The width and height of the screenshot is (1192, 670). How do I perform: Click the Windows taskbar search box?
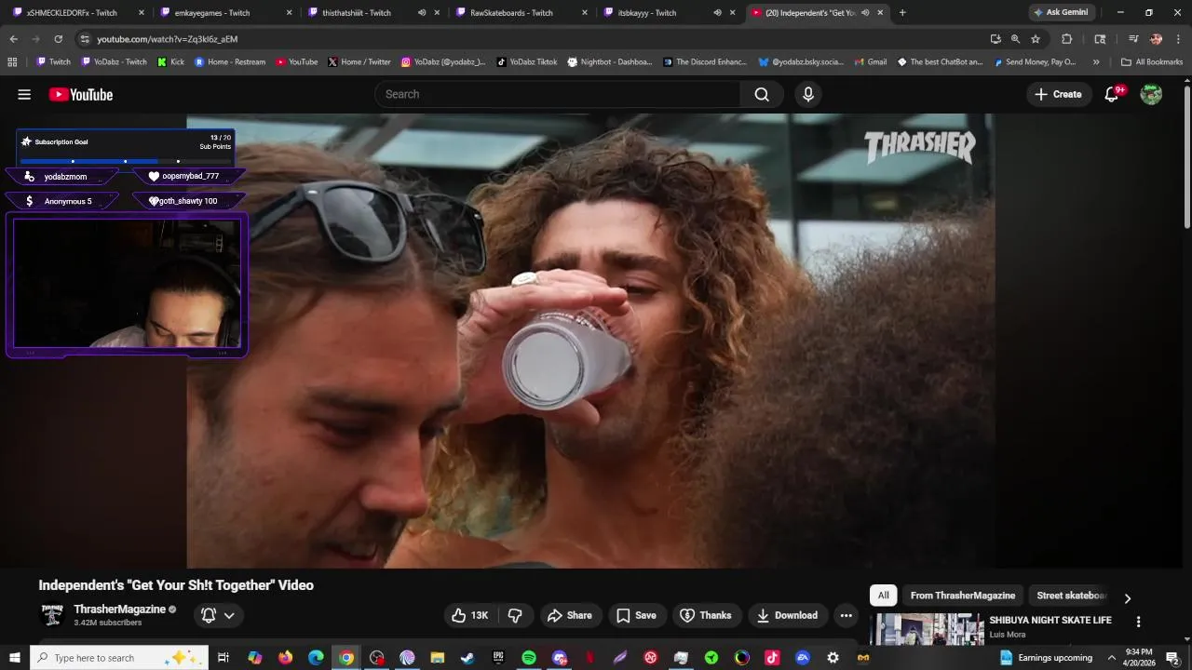point(119,658)
